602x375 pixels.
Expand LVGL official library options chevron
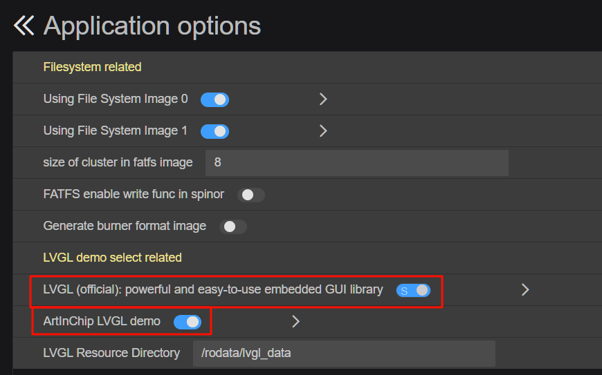[525, 289]
